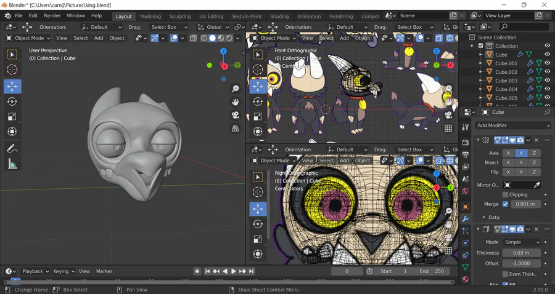Switch to the UV Editing workspace tab

click(211, 16)
